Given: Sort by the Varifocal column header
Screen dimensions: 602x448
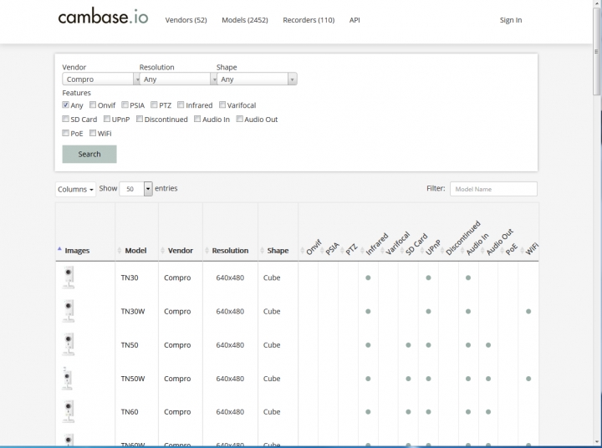Looking at the screenshot, I should click(396, 244).
